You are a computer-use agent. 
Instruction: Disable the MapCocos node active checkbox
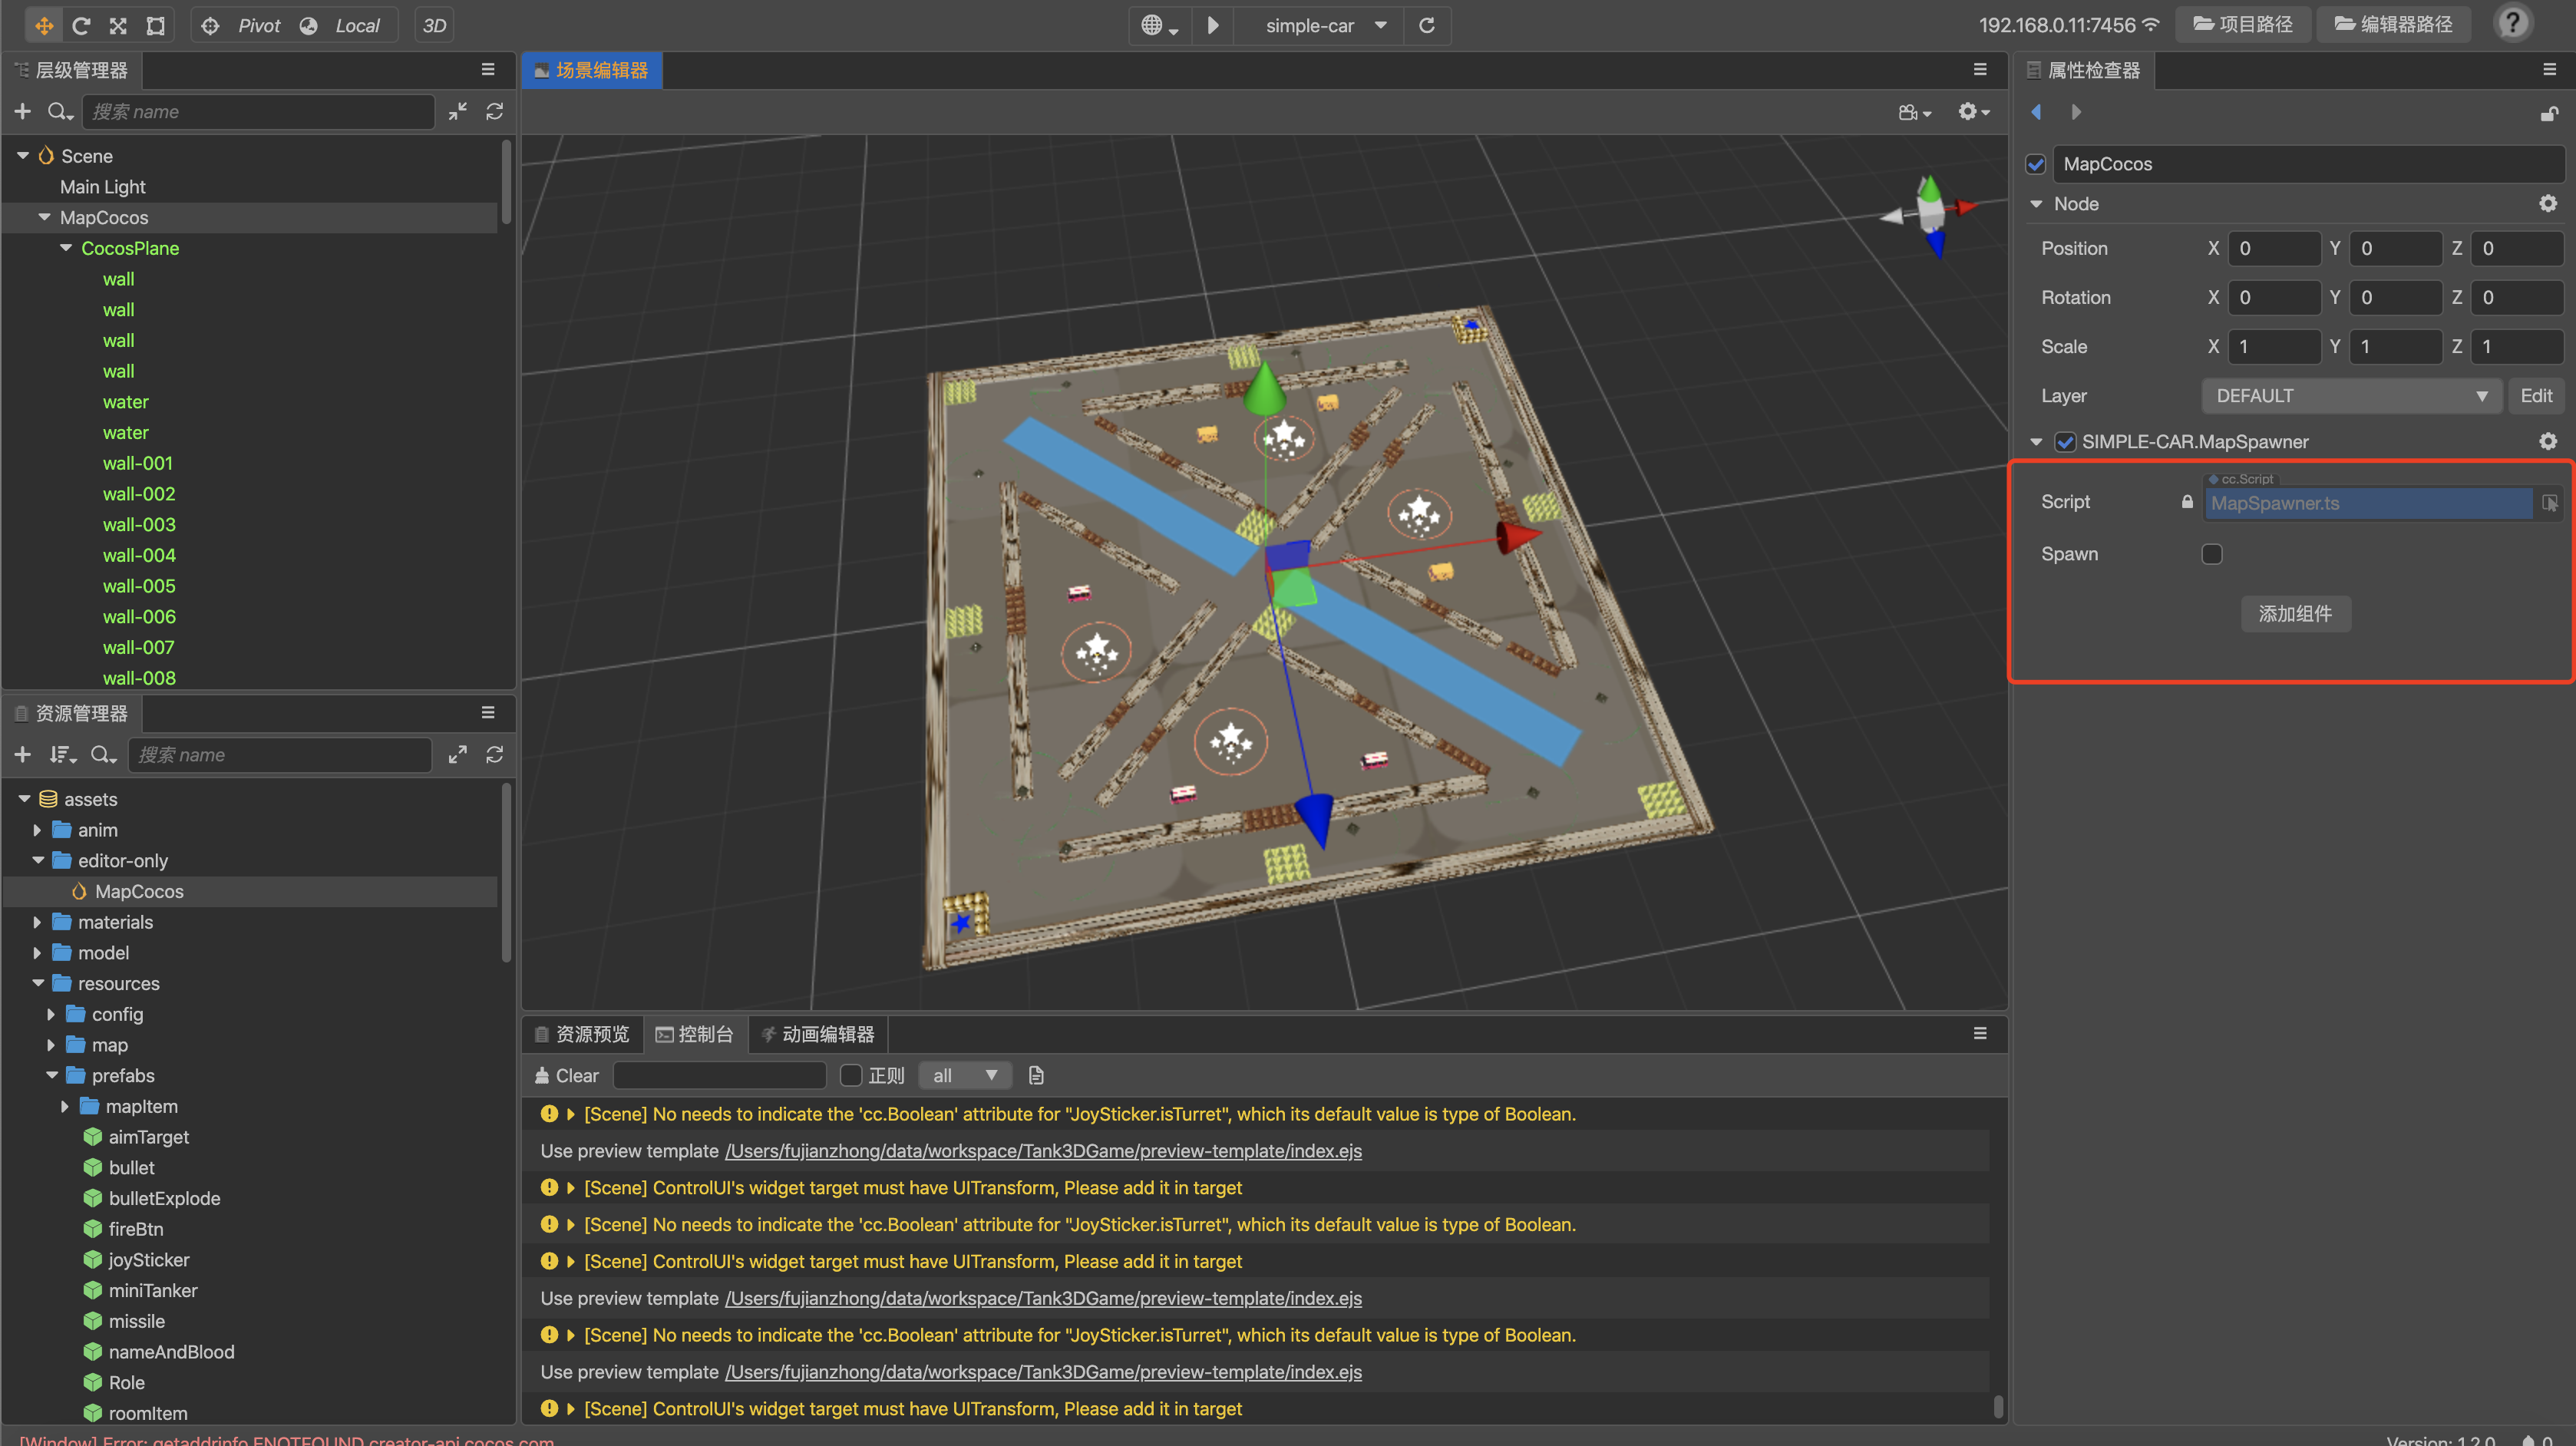coord(2036,164)
